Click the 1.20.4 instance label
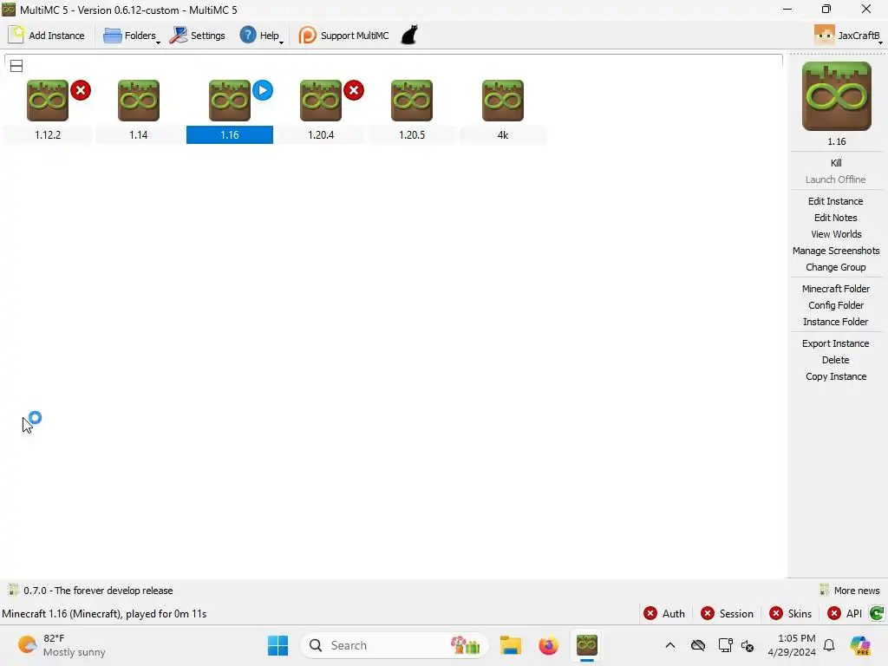The height and width of the screenshot is (666, 888). tap(321, 134)
